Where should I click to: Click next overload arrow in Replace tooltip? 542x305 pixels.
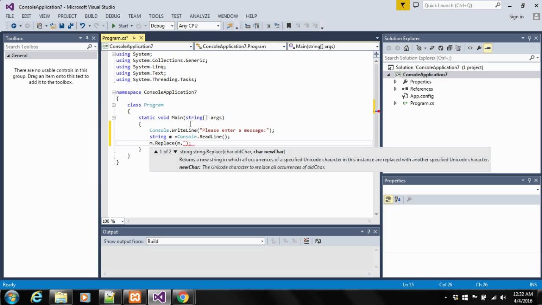[175, 152]
